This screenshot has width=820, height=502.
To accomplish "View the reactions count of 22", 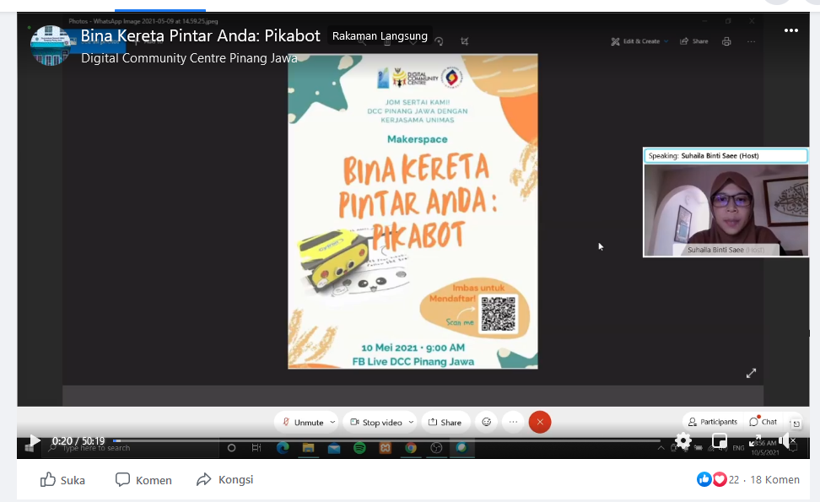I will tap(734, 479).
